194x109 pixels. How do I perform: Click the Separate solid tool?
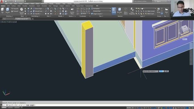[x=37, y=14]
